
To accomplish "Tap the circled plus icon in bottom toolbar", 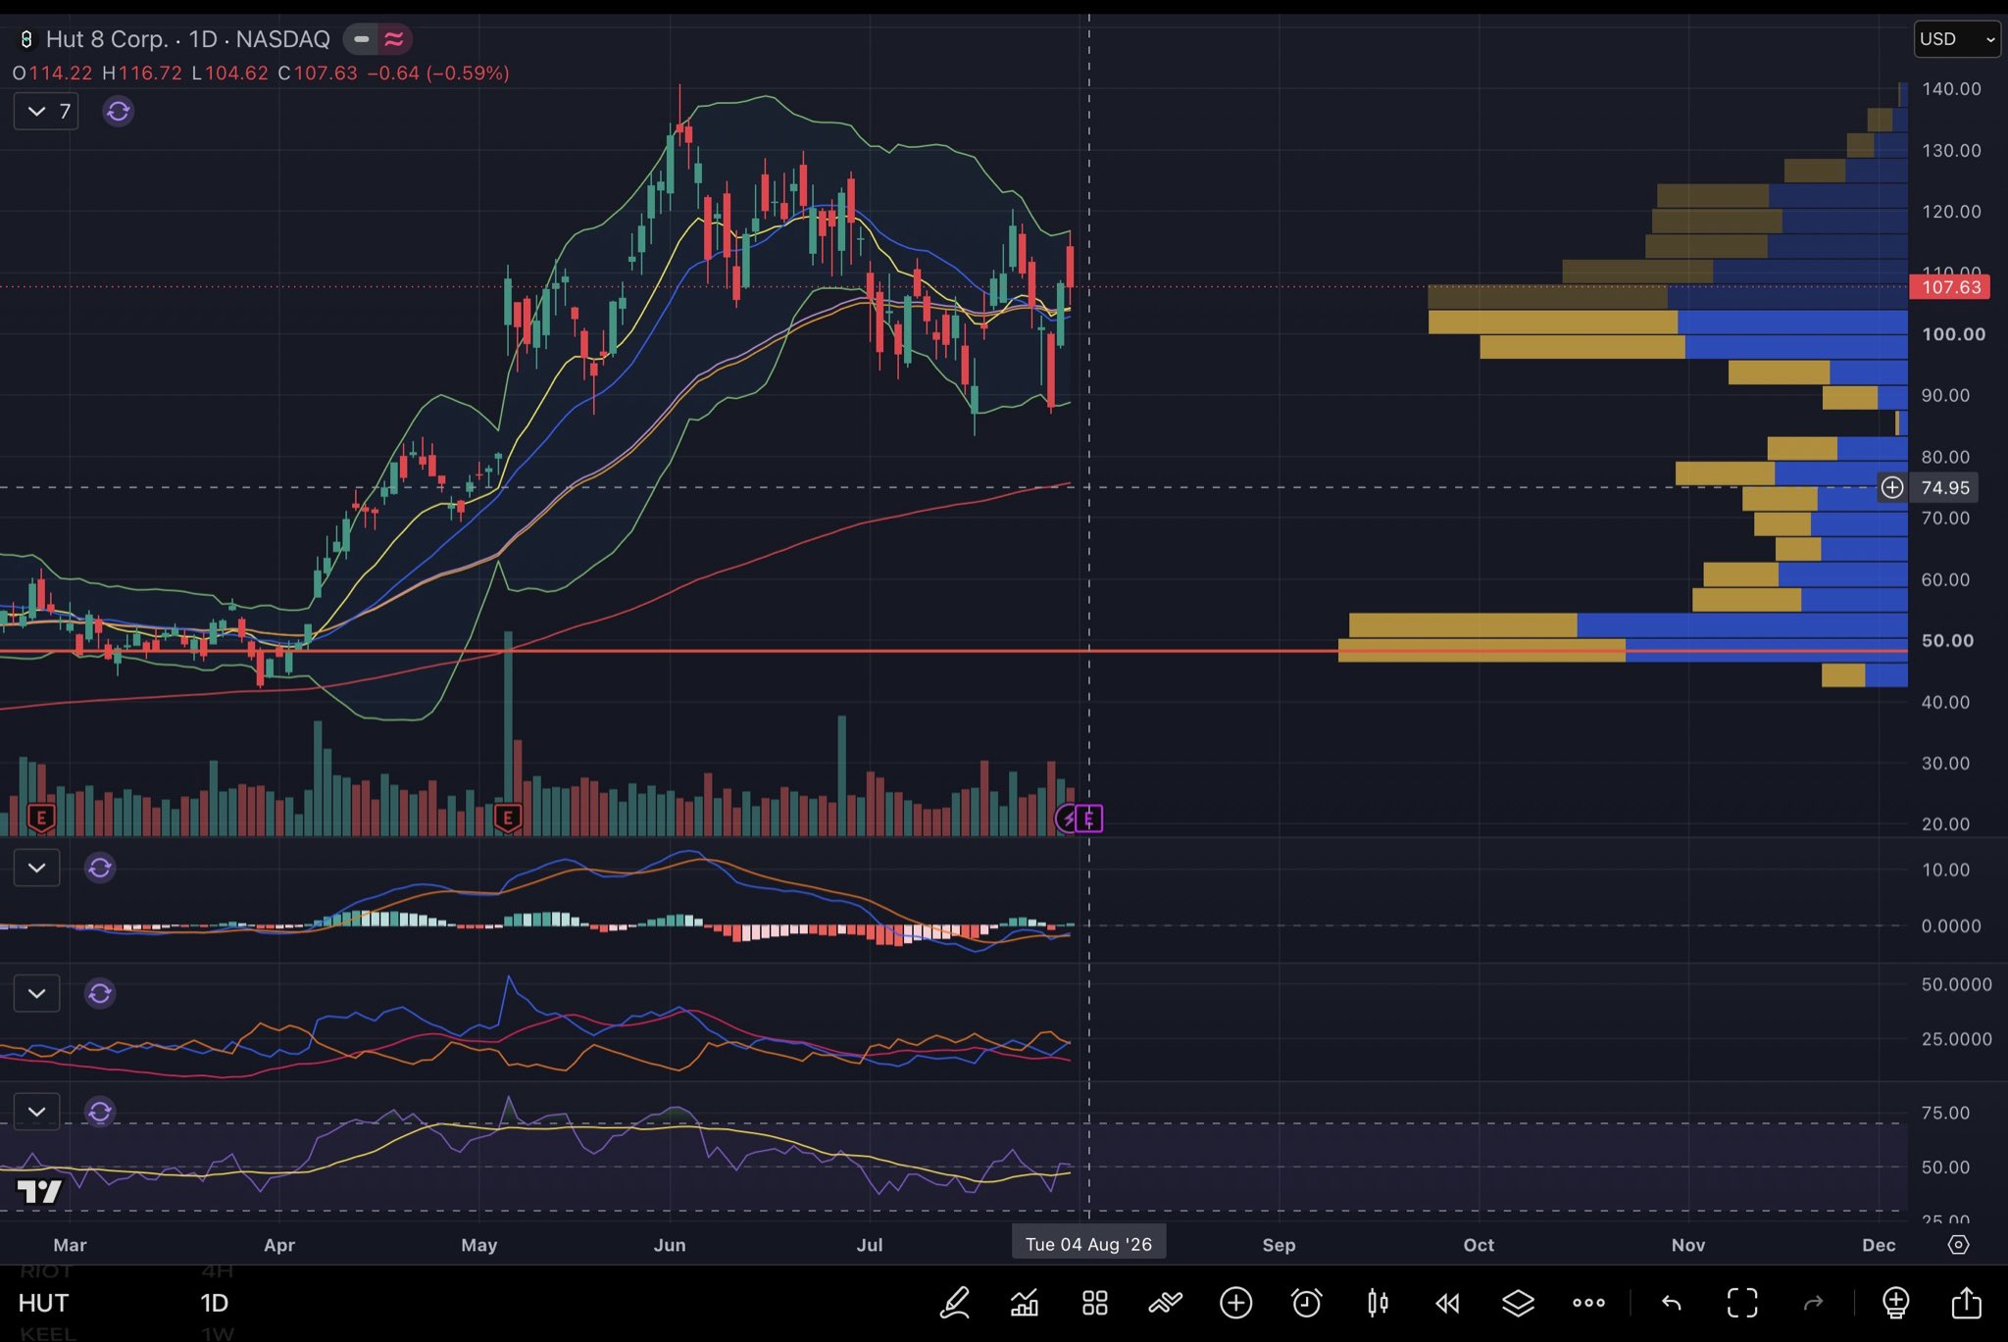I will pyautogui.click(x=1236, y=1303).
